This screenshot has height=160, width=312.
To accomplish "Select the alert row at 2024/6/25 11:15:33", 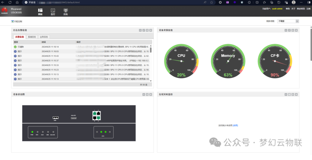I will (x=81, y=65).
